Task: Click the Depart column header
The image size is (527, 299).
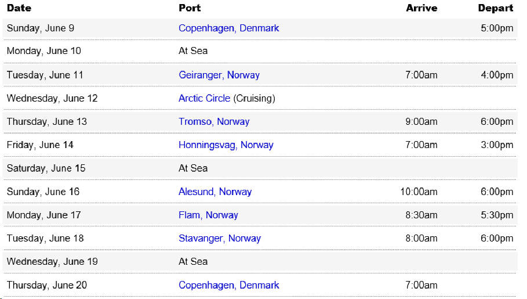Action: tap(496, 8)
